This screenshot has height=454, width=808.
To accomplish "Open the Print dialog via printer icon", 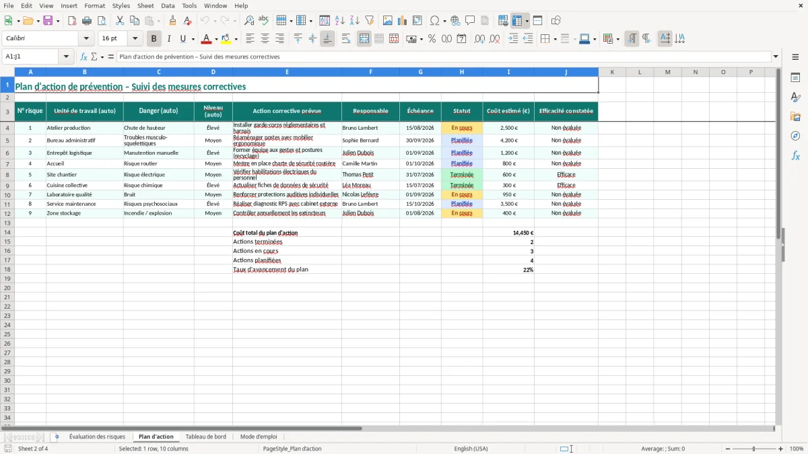I will (x=87, y=21).
